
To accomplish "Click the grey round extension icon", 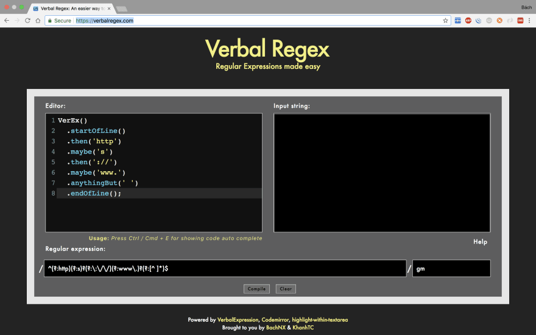I will point(489,21).
